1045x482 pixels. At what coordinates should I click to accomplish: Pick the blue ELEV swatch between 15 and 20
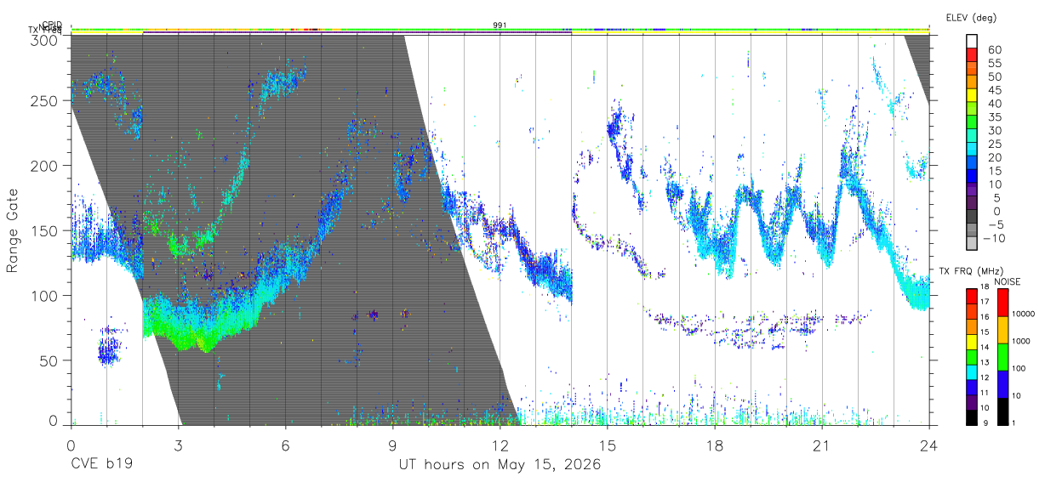pos(972,164)
